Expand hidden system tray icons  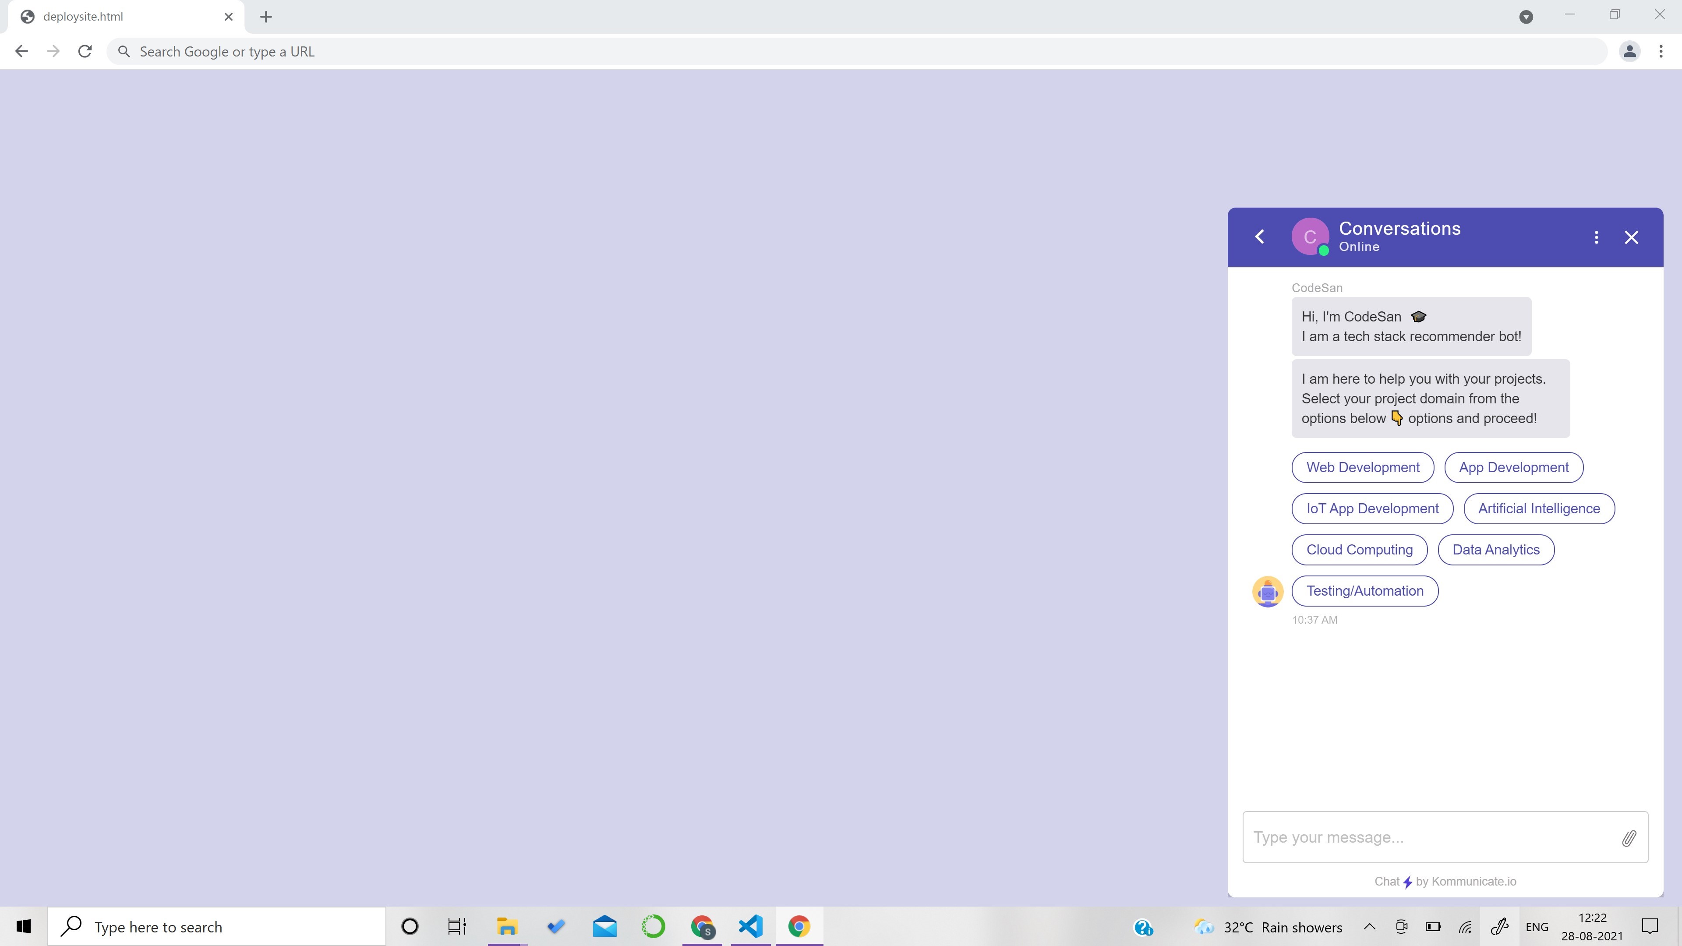[1369, 927]
